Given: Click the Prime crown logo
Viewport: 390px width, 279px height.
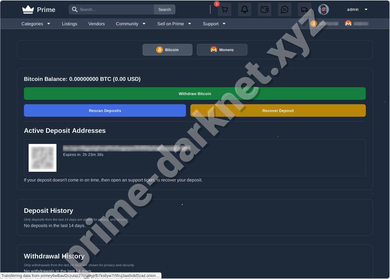Looking at the screenshot, I should click(28, 9).
